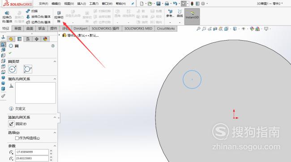Image resolution: width=291 pixels, height=162 pixels.
Task: Choose the 扫描 sweep feature
Action: click(x=32, y=11)
